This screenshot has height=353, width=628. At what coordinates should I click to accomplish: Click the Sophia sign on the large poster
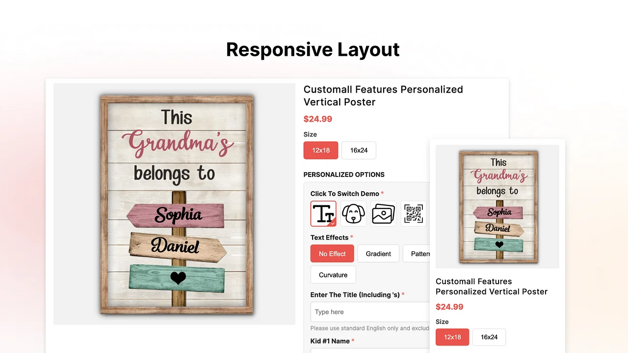point(177,215)
